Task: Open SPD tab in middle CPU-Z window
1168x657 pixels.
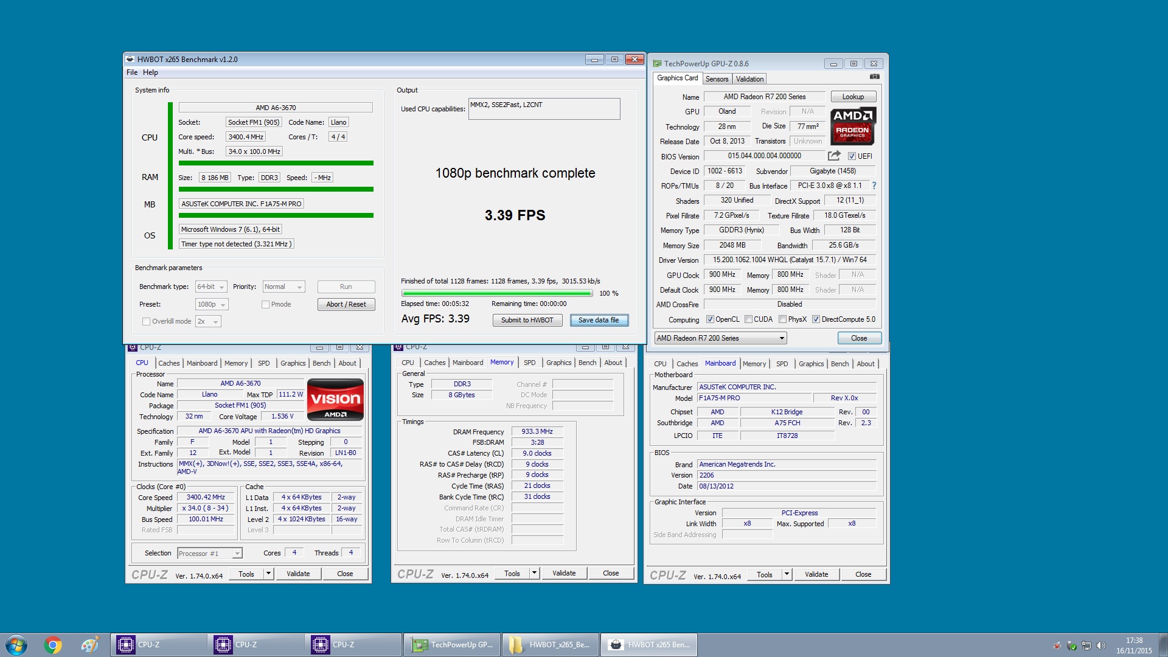Action: (529, 363)
